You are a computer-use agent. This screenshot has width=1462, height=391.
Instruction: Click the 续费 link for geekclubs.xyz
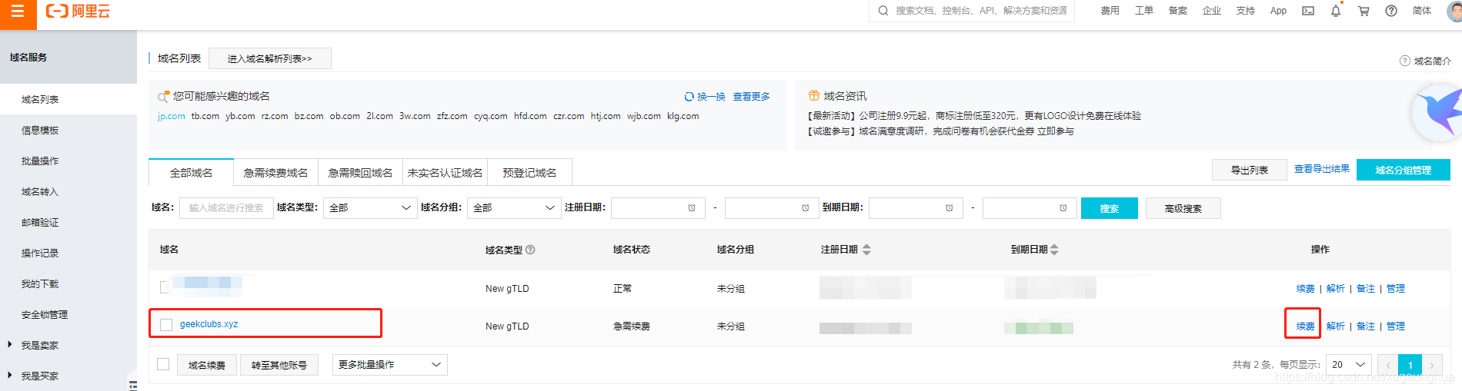[x=1305, y=326]
